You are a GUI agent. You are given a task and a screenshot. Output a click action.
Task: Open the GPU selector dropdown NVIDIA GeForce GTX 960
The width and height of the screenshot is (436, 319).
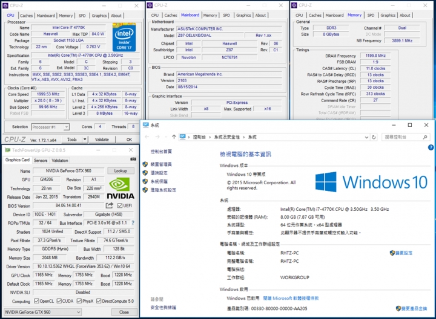tap(42, 312)
